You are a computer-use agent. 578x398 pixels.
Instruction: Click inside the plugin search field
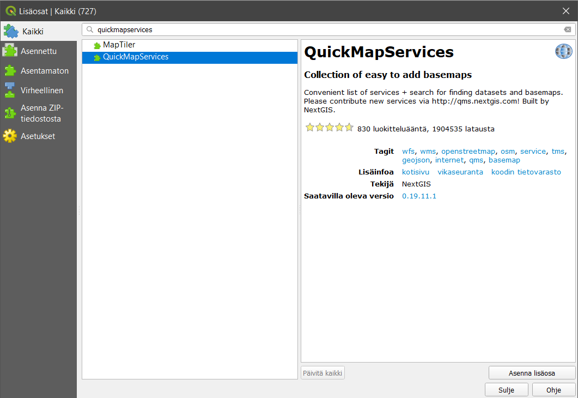coord(327,29)
